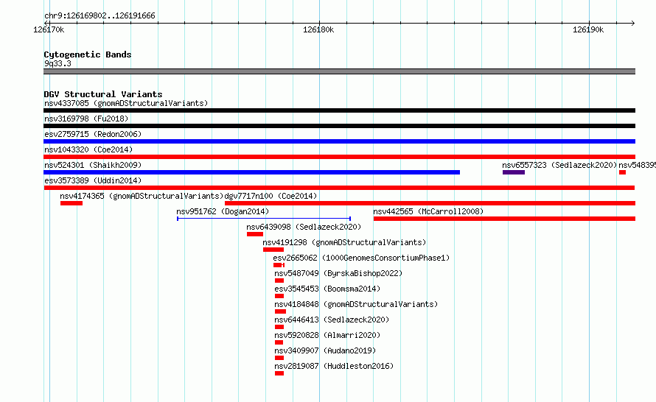This screenshot has height=402, width=656.
Task: Open the nsv5487049 (ByrskaBishop2022) label
Action: [x=338, y=273]
